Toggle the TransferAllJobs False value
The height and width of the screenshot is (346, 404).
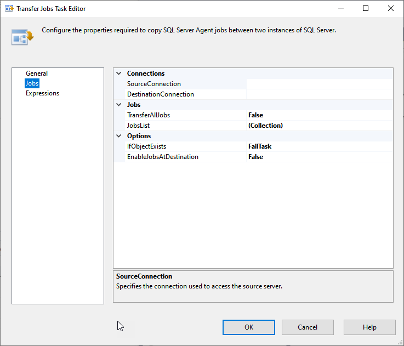coord(320,115)
